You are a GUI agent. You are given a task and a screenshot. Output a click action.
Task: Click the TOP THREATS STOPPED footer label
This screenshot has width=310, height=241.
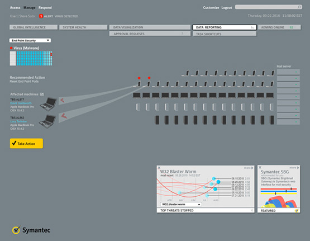click(177, 210)
